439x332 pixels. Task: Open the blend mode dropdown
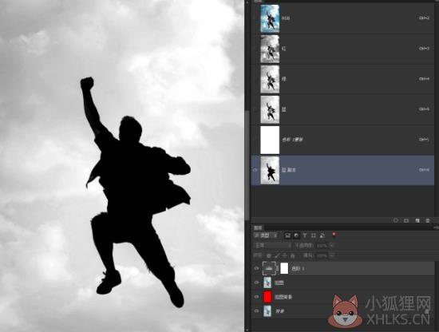[273, 246]
